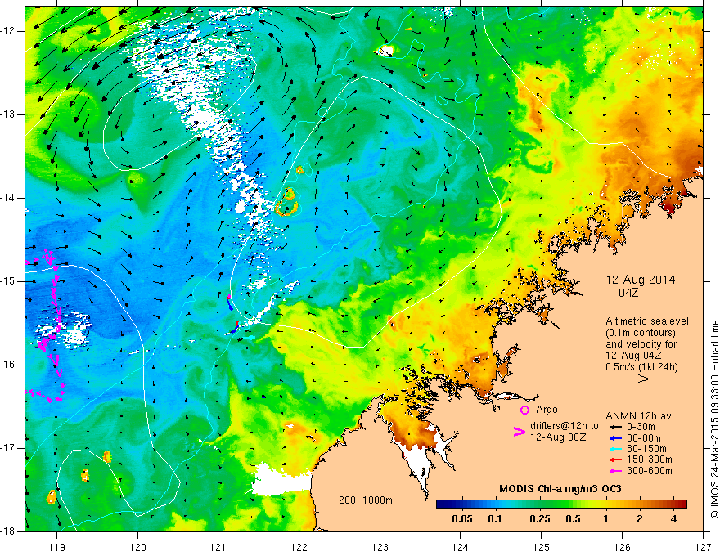The image size is (720, 556).
Task: Click the '150-300m' depth range label
Action: [650, 460]
